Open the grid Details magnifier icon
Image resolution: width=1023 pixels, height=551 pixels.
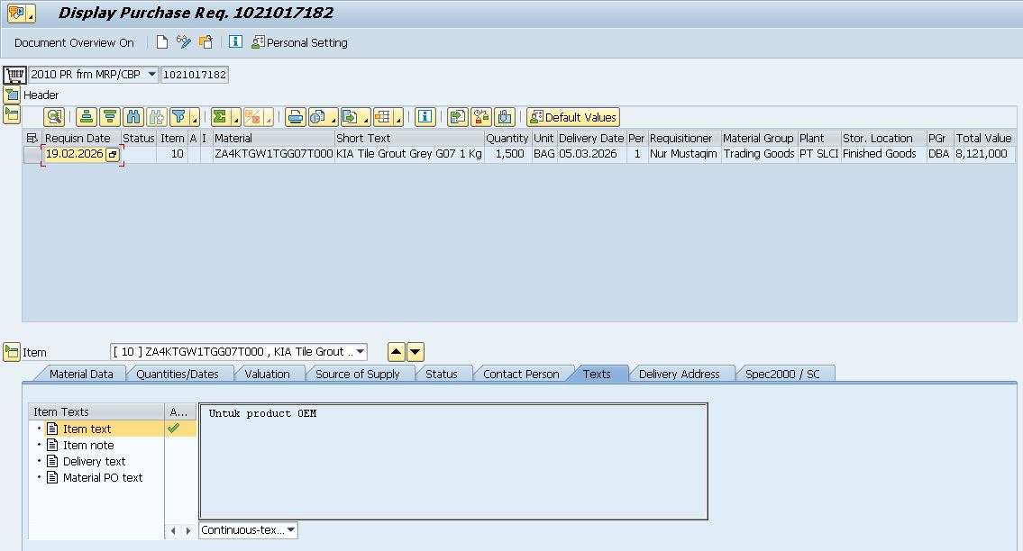click(54, 117)
